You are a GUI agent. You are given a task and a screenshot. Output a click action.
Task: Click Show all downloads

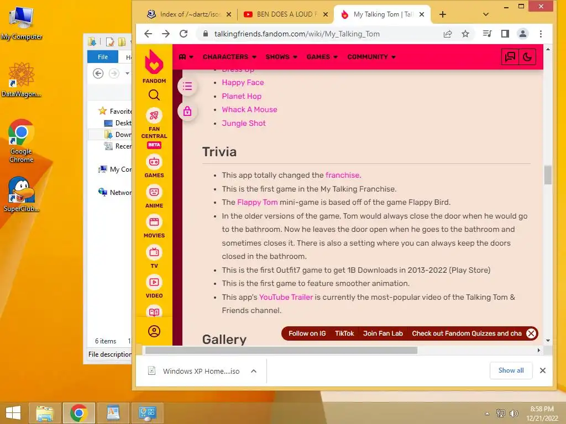pyautogui.click(x=511, y=370)
